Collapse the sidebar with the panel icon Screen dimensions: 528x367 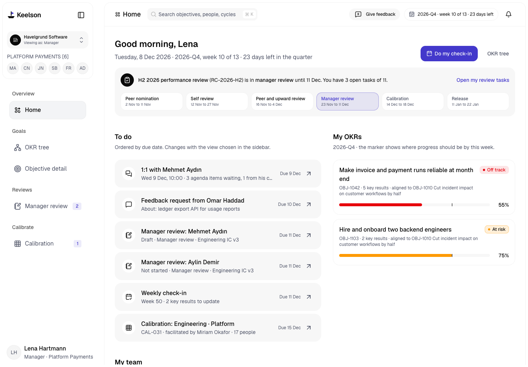pyautogui.click(x=81, y=15)
